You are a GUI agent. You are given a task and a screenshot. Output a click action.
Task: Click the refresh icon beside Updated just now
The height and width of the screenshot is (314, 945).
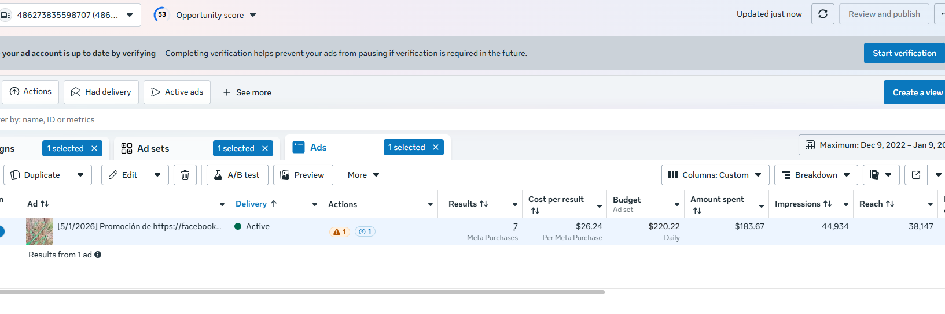[822, 14]
